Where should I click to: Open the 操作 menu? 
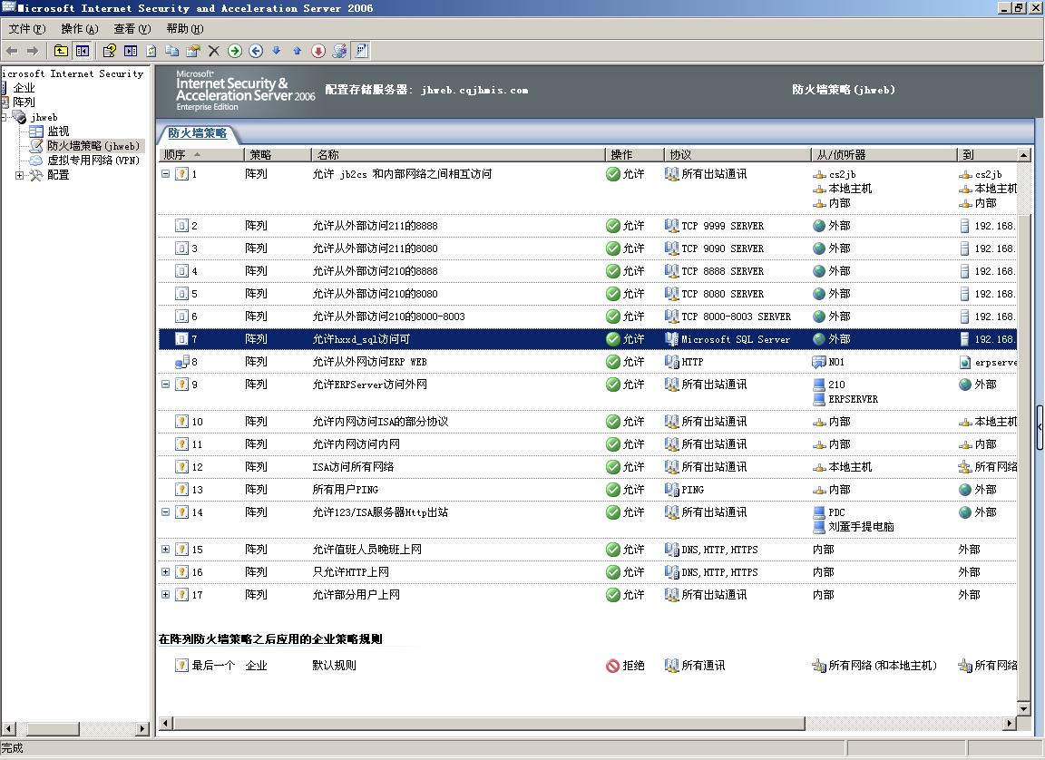79,29
